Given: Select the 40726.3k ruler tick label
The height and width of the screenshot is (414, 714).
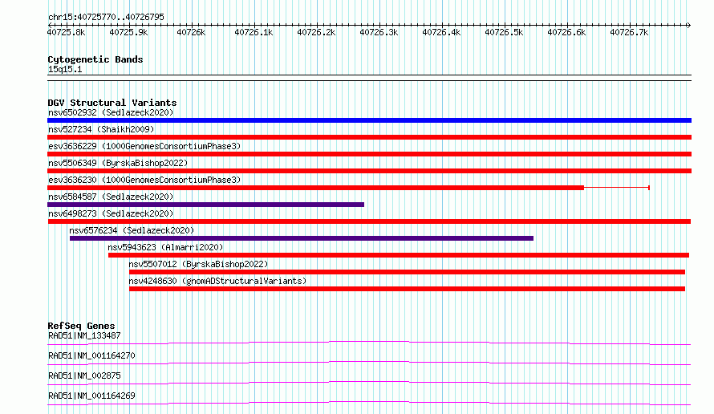Looking at the screenshot, I should click(379, 32).
